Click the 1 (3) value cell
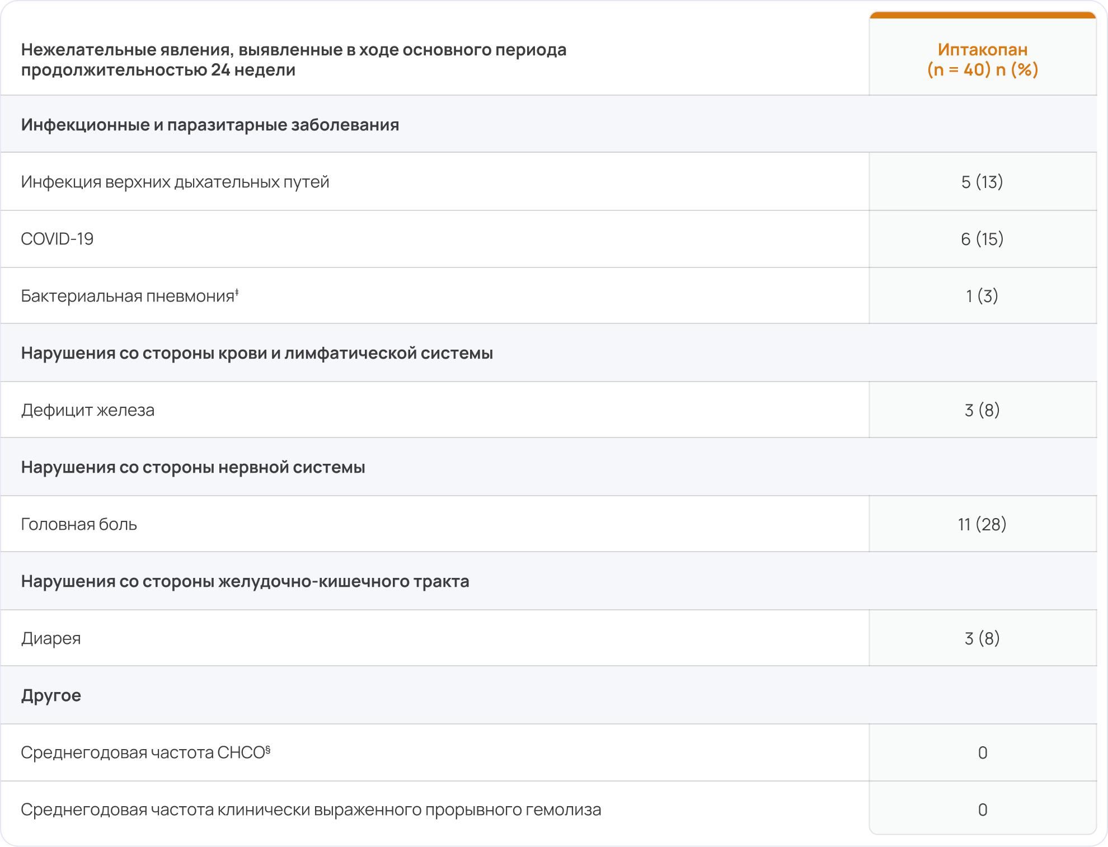1108x847 pixels. coord(982,296)
